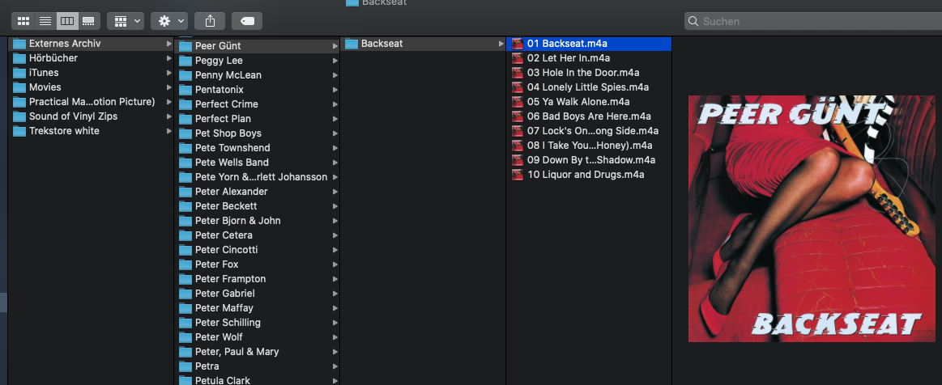942x385 pixels.
Task: Open the gear action menu
Action: (169, 21)
